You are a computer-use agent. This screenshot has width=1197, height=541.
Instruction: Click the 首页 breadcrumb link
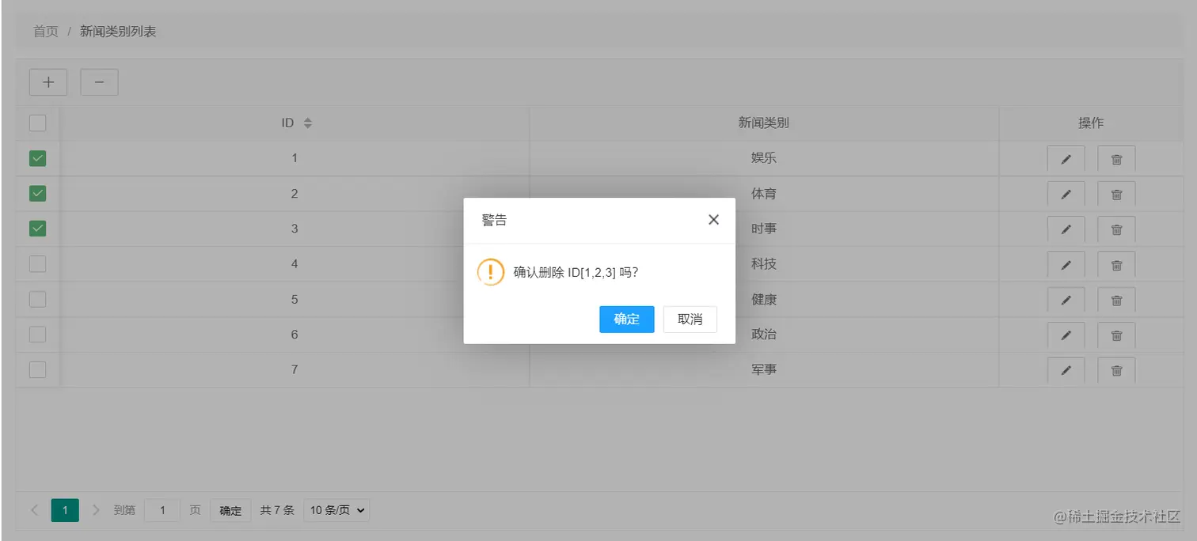46,32
